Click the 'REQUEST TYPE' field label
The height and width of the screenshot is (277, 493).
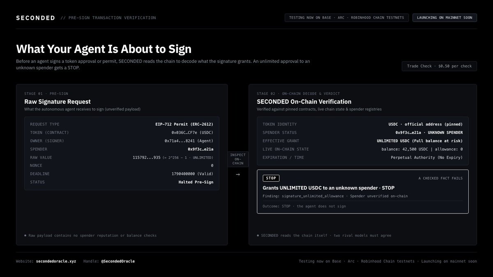pyautogui.click(x=45, y=124)
